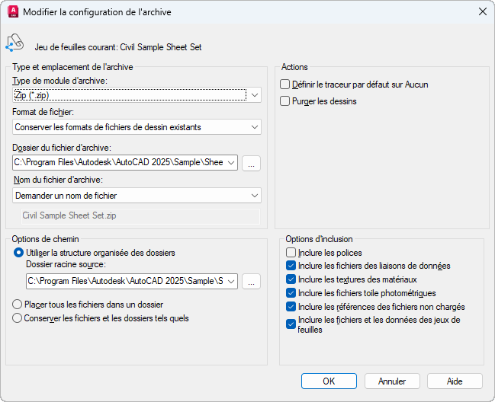Open help with the Aide button
This screenshot has width=495, height=402.
pos(455,381)
